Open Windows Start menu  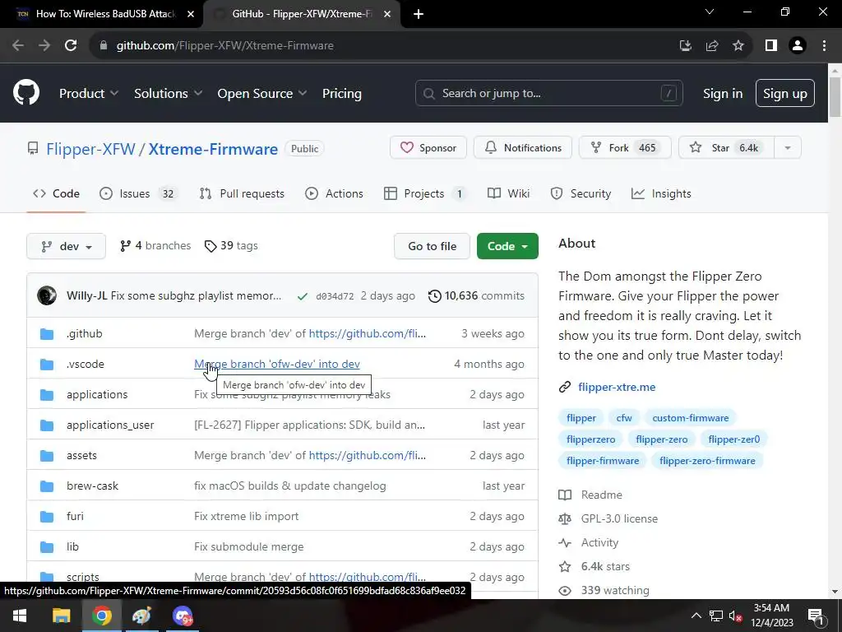point(20,616)
